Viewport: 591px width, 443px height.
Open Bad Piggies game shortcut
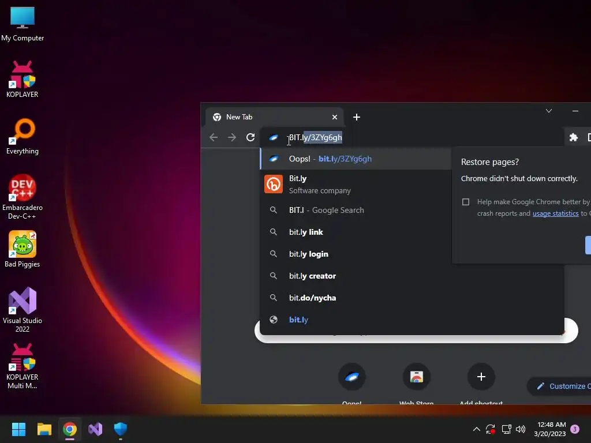click(23, 249)
